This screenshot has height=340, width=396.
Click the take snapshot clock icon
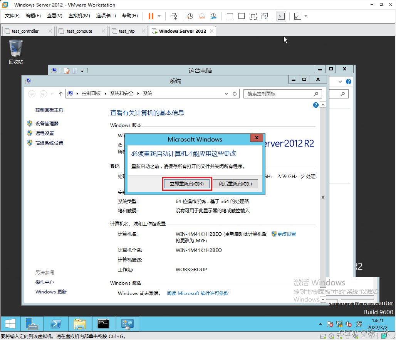coord(190,16)
